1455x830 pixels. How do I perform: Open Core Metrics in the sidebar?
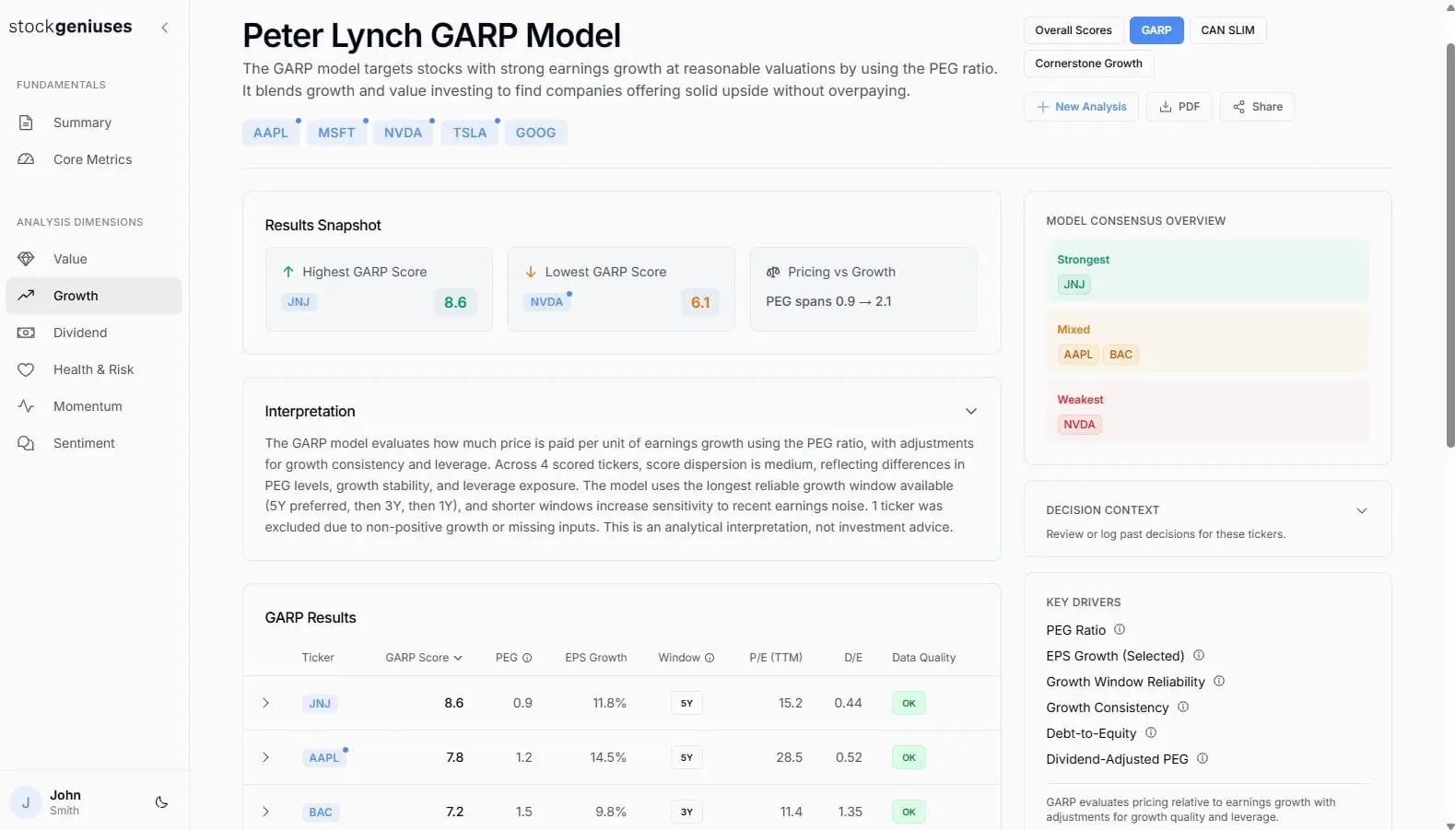[93, 159]
